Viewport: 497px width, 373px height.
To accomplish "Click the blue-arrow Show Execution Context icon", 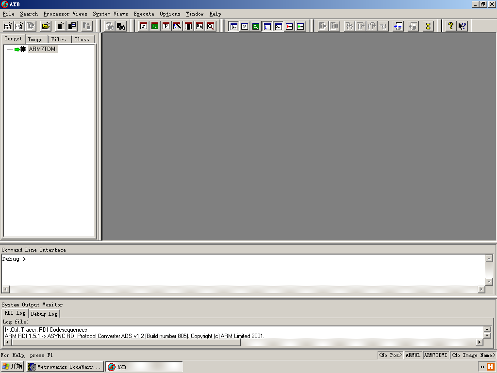I will 398,26.
